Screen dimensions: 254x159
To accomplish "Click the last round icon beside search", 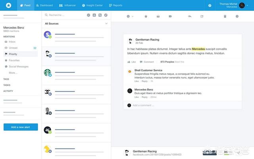I will 106,15.
